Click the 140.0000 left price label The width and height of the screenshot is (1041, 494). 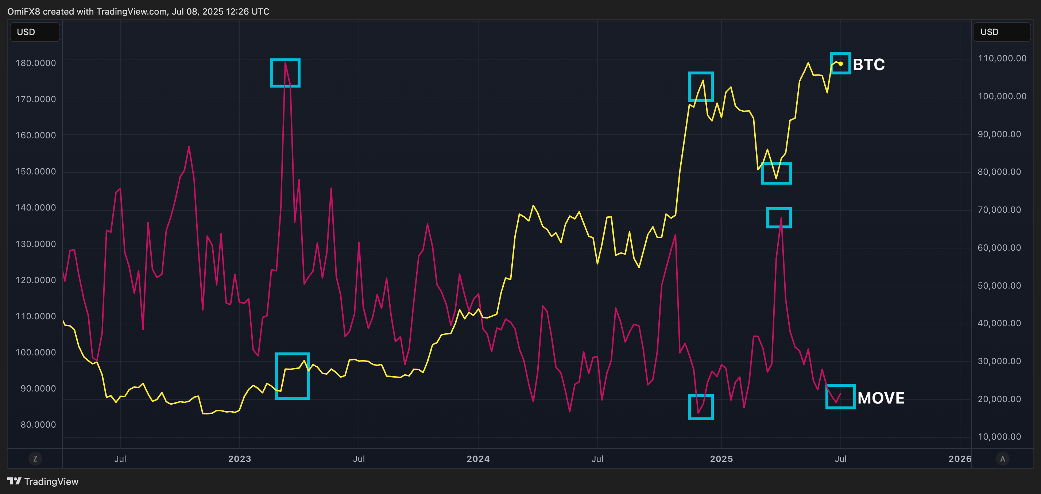(35, 207)
